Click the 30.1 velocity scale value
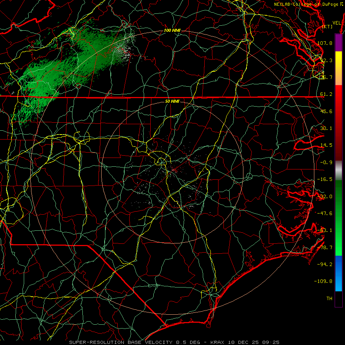Image resolution: width=345 pixels, height=345 pixels. pos(326,128)
